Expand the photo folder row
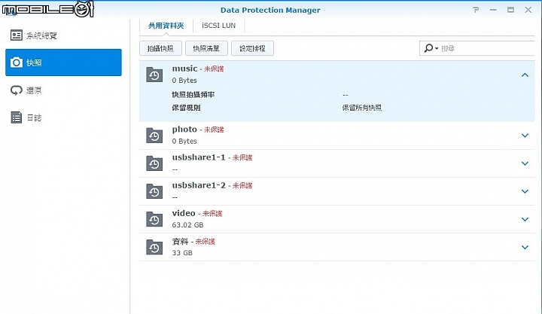The image size is (542, 314). pos(525,136)
